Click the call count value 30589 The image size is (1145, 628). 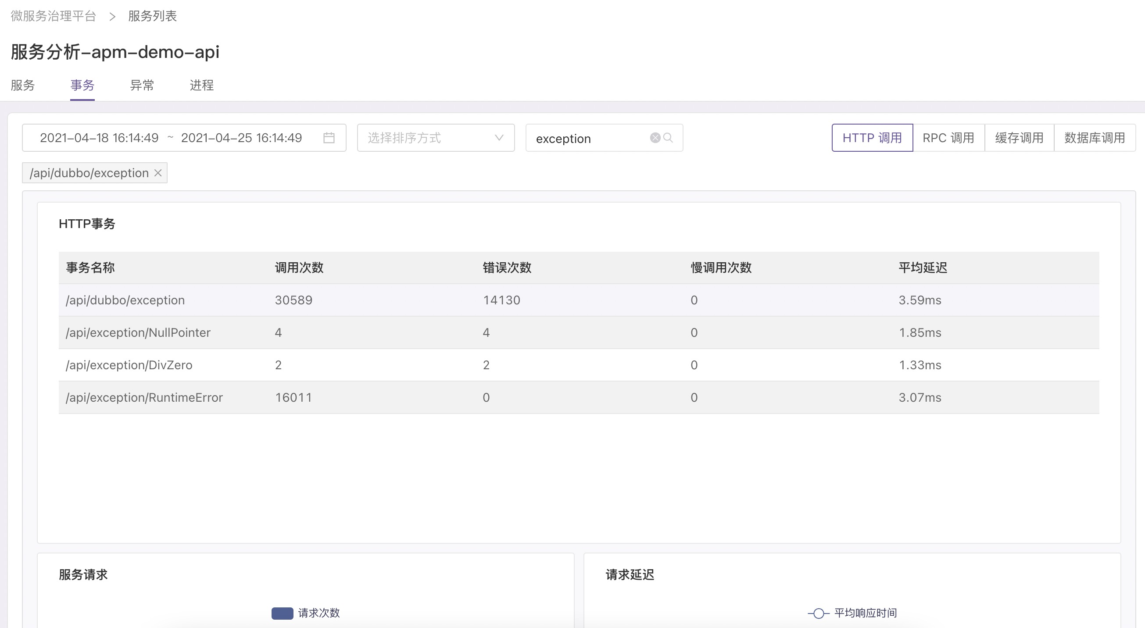[294, 300]
